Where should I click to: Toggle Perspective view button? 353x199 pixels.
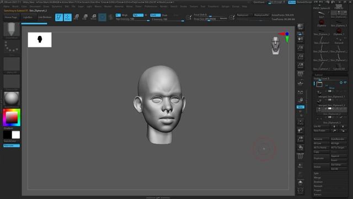click(300, 74)
